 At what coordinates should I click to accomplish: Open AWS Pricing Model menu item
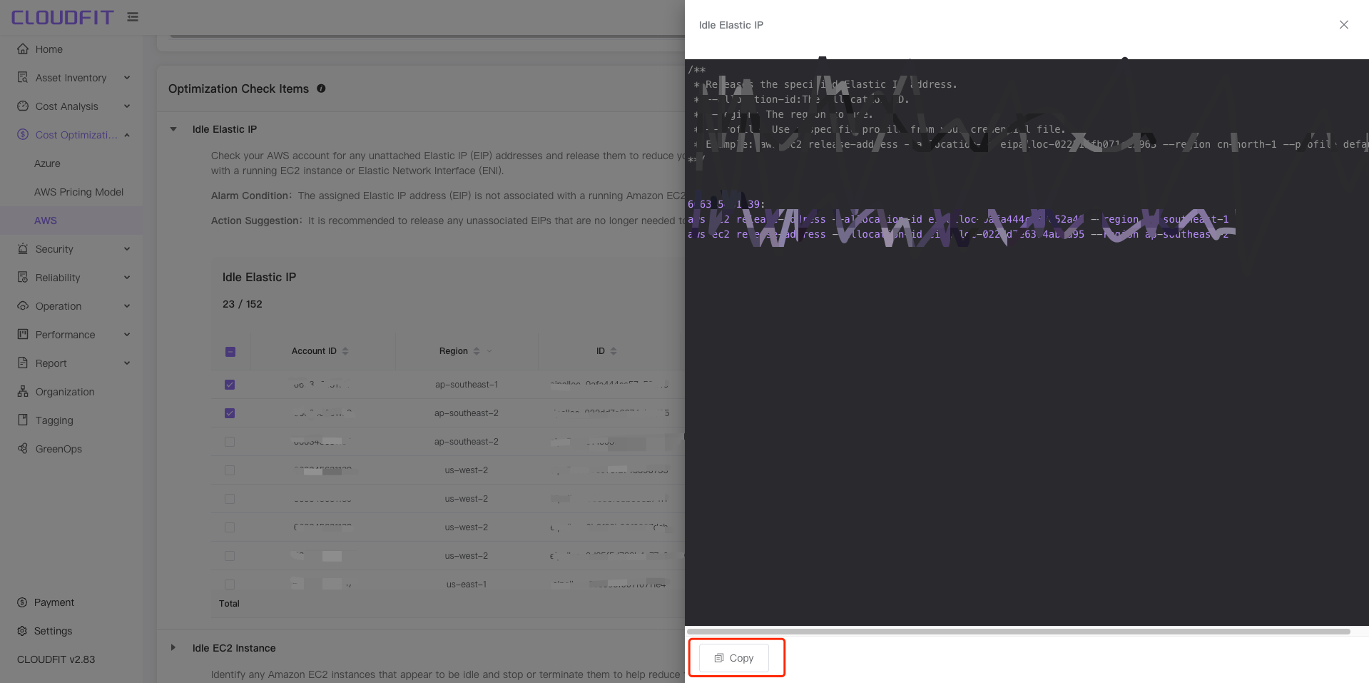(x=71, y=191)
